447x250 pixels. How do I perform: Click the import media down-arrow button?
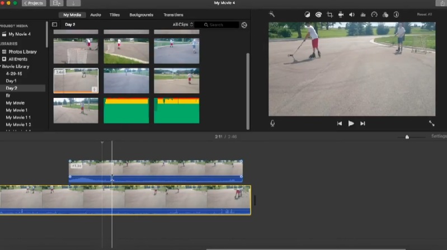tap(73, 3)
